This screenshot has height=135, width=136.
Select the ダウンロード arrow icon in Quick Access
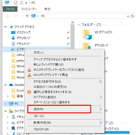click(x=13, y=38)
